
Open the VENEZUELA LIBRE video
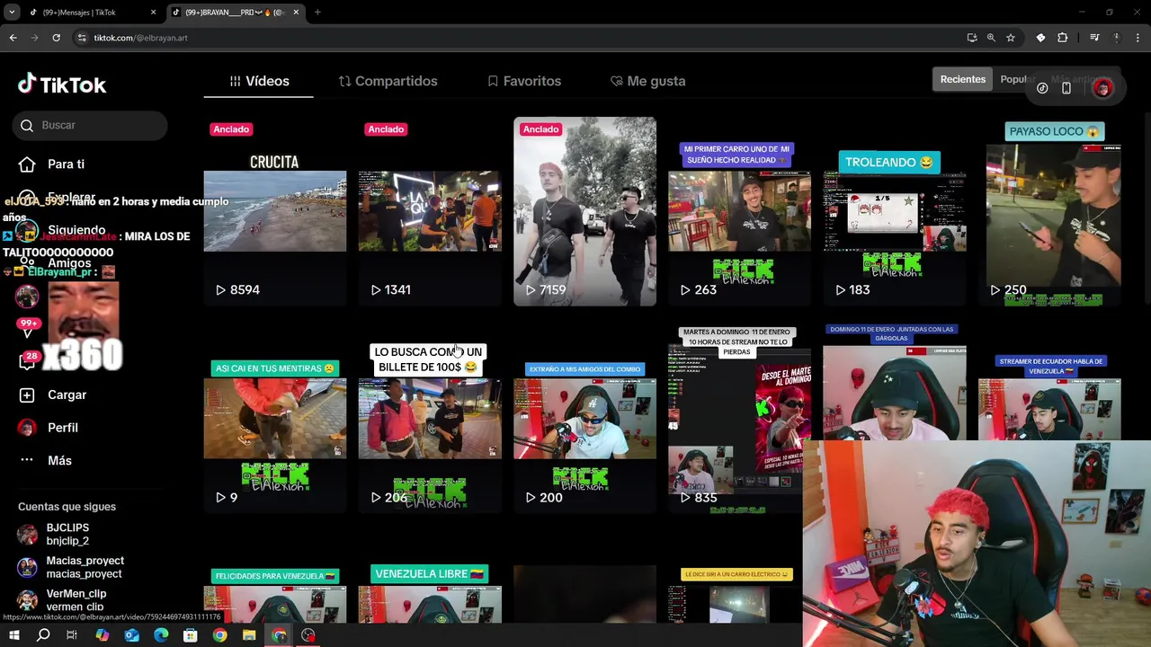(430, 593)
